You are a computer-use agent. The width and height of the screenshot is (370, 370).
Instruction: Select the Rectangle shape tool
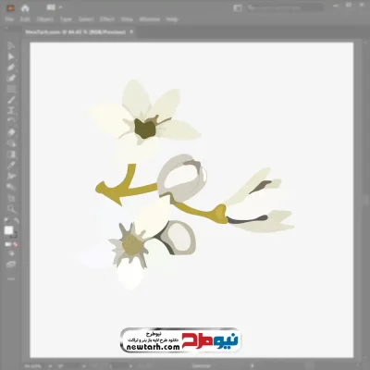11,89
